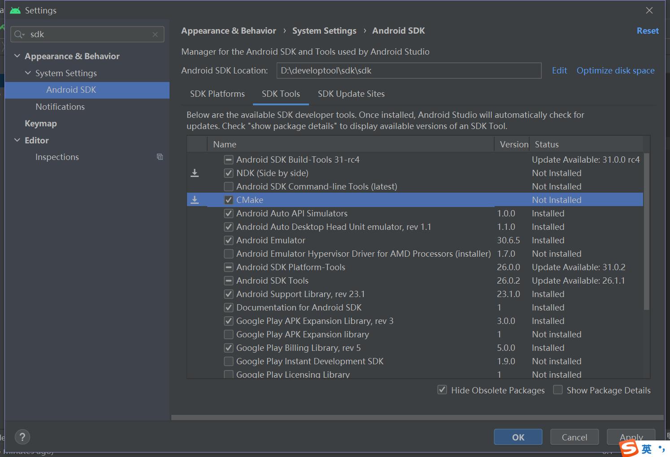Enable Show Package Details checkbox
The image size is (670, 457).
tap(558, 390)
